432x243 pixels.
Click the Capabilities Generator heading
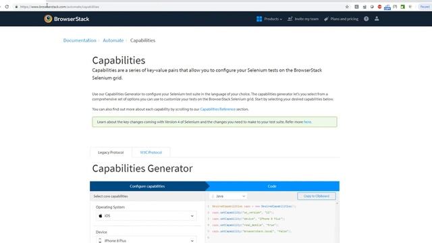point(142,168)
